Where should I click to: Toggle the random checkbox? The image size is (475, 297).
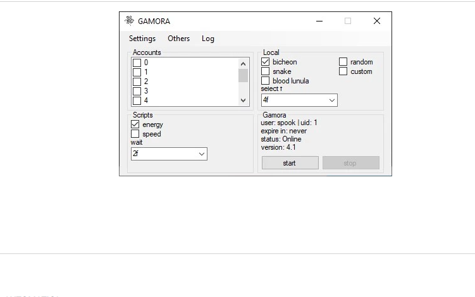click(343, 62)
